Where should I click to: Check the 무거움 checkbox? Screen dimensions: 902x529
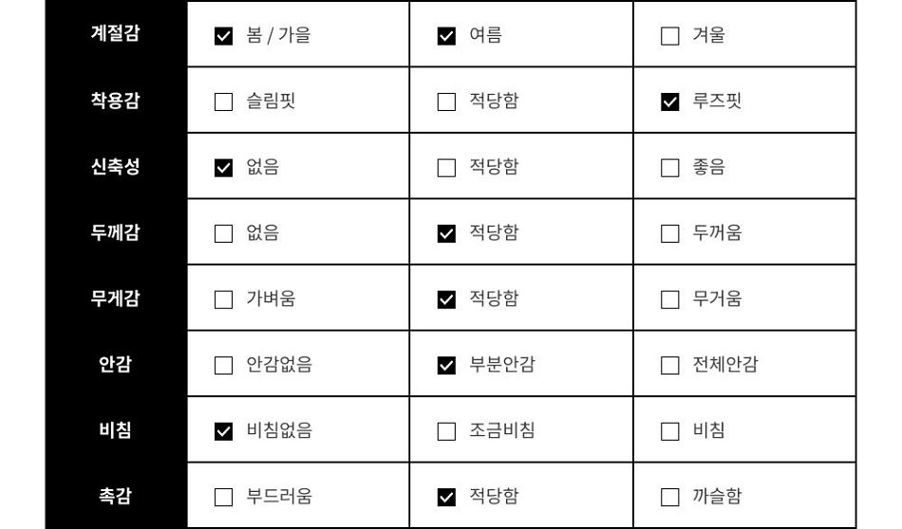pyautogui.click(x=669, y=300)
